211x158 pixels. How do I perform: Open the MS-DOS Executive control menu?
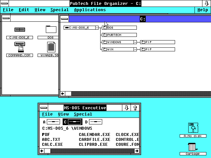tap(44, 108)
